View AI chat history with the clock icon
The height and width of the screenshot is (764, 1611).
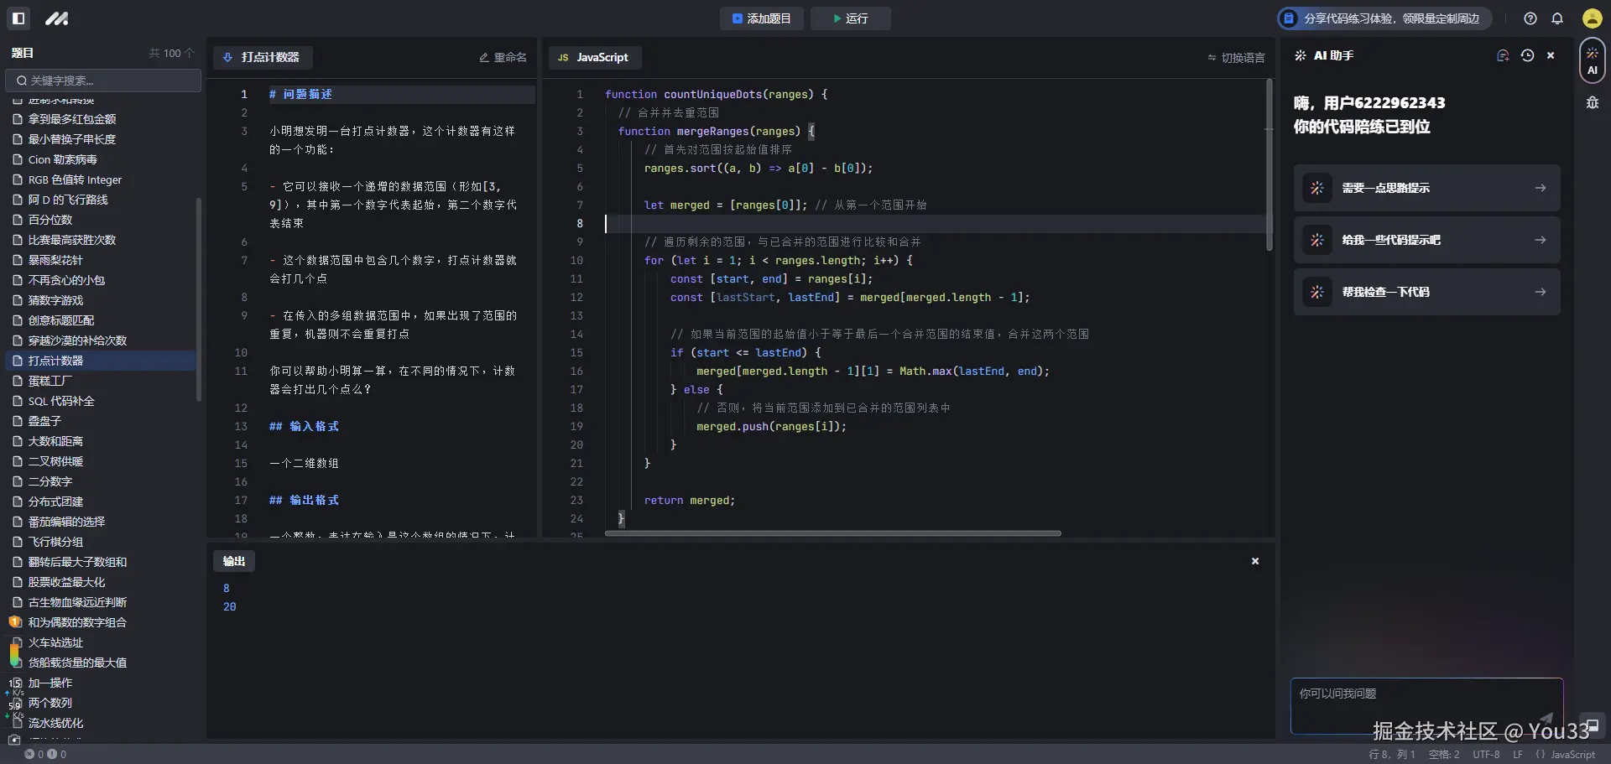[x=1527, y=55]
